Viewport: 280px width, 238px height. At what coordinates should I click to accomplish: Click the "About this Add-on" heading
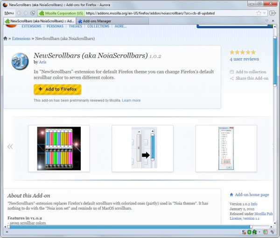pos(29,196)
